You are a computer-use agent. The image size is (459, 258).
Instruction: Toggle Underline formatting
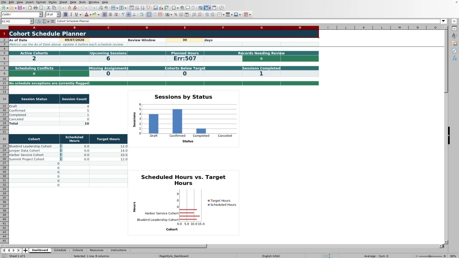[76, 15]
